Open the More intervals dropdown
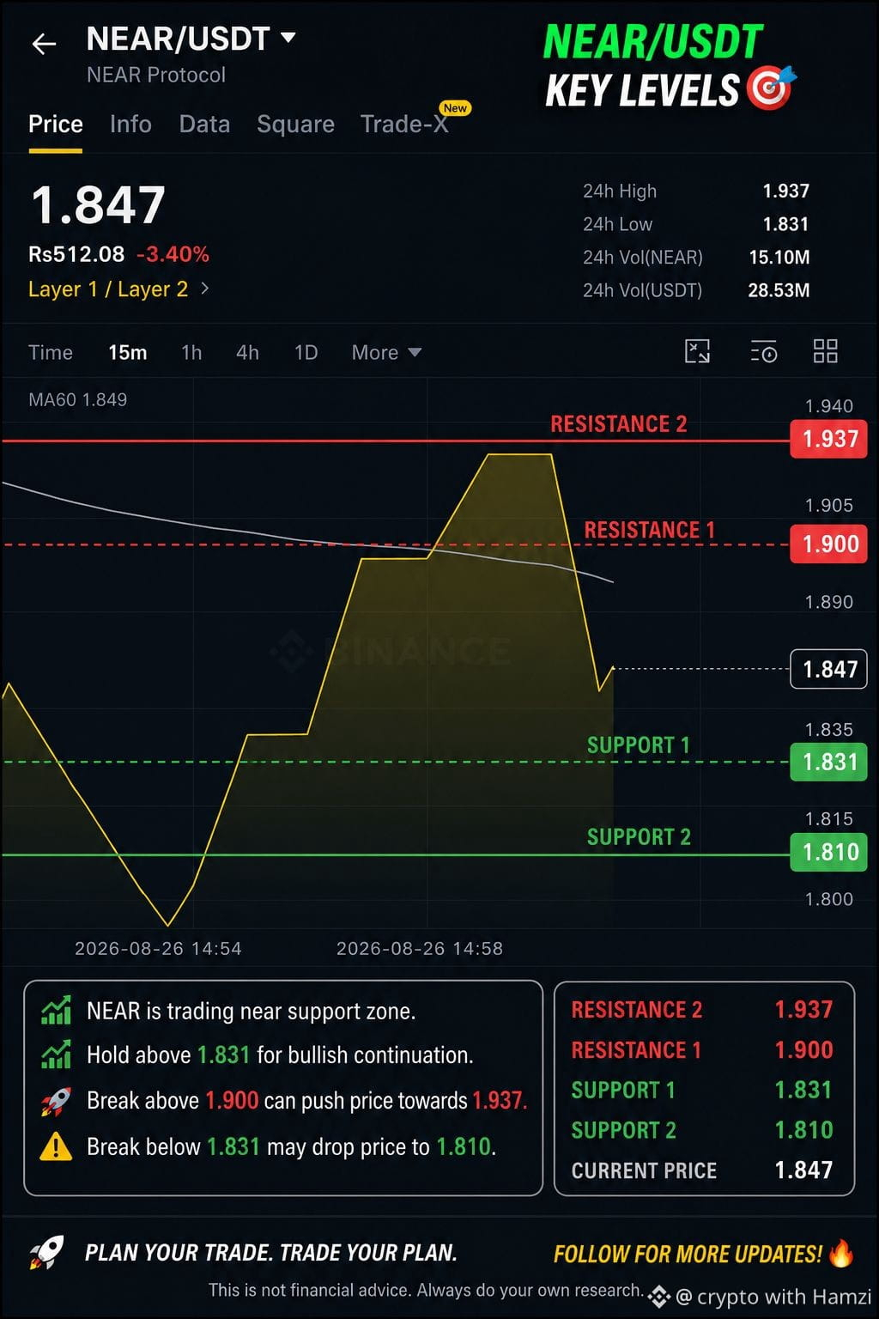 pos(386,353)
